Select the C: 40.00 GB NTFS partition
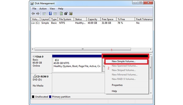Screen dimensions: 183x105 pos(77,64)
